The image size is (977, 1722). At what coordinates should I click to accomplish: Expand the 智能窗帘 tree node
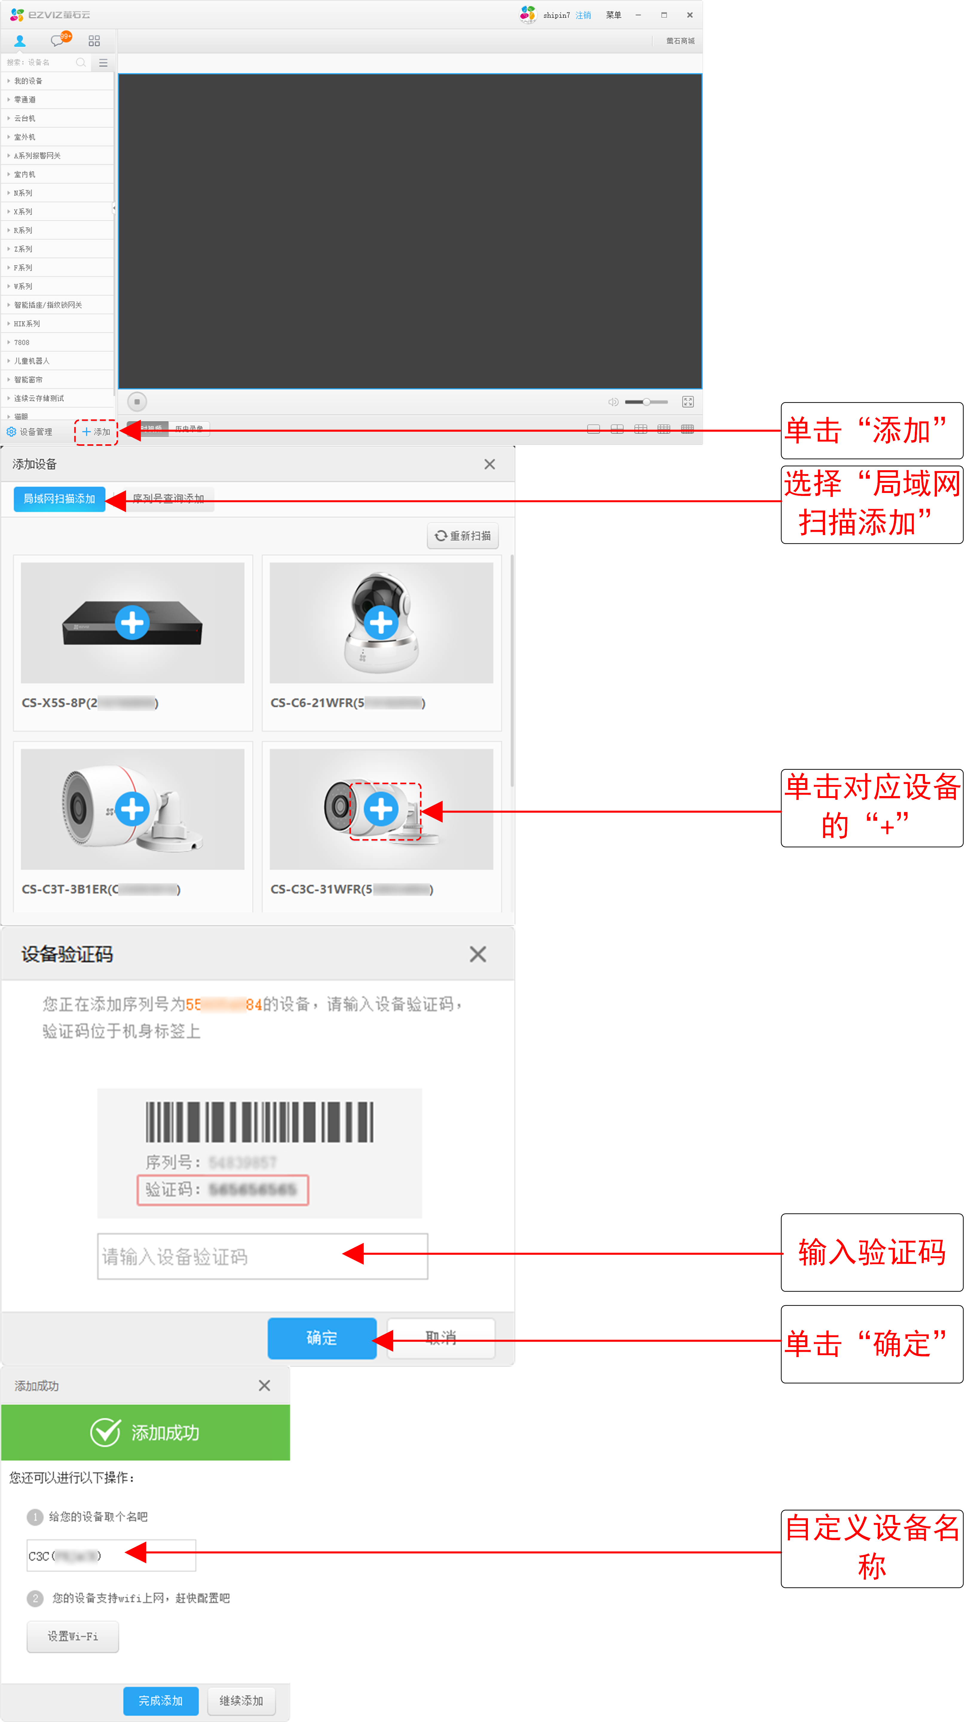[28, 380]
